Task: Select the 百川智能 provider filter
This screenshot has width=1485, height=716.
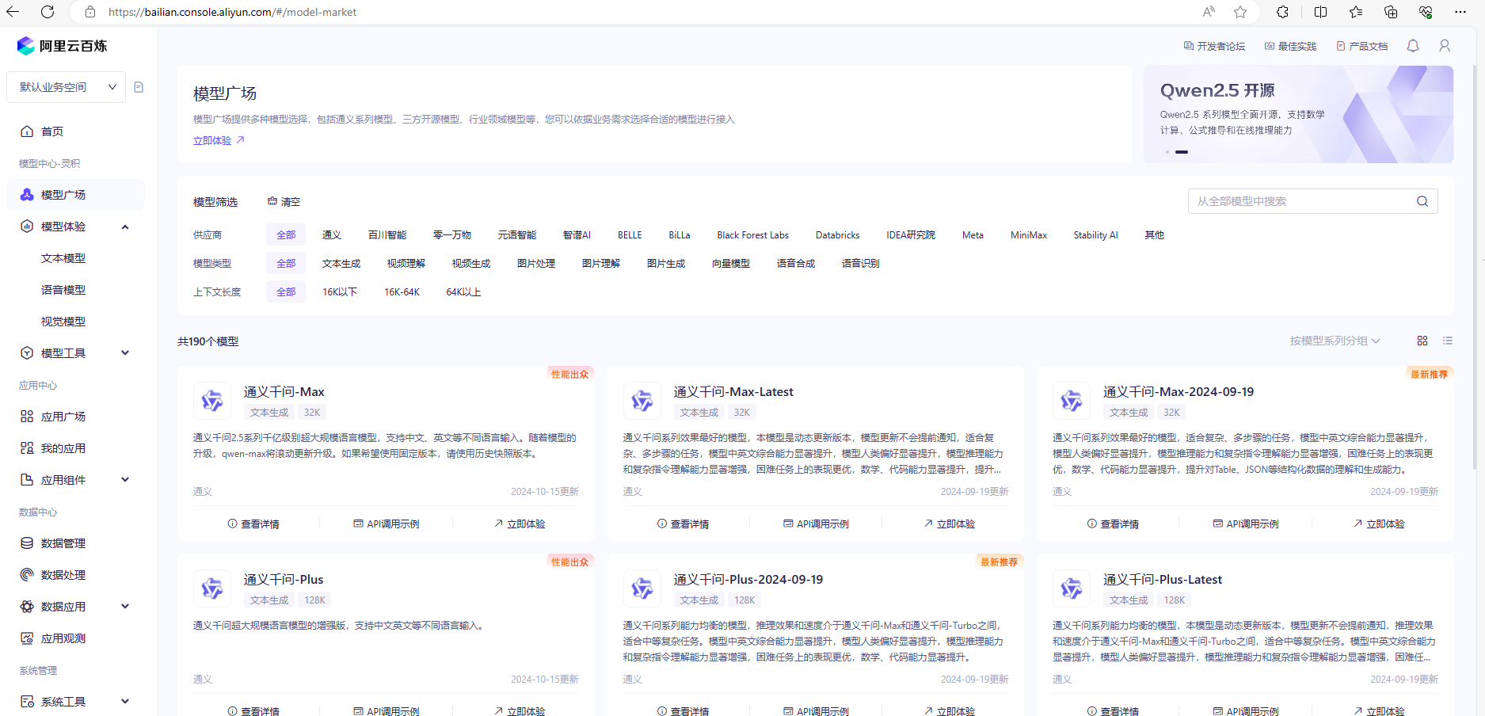Action: point(387,235)
